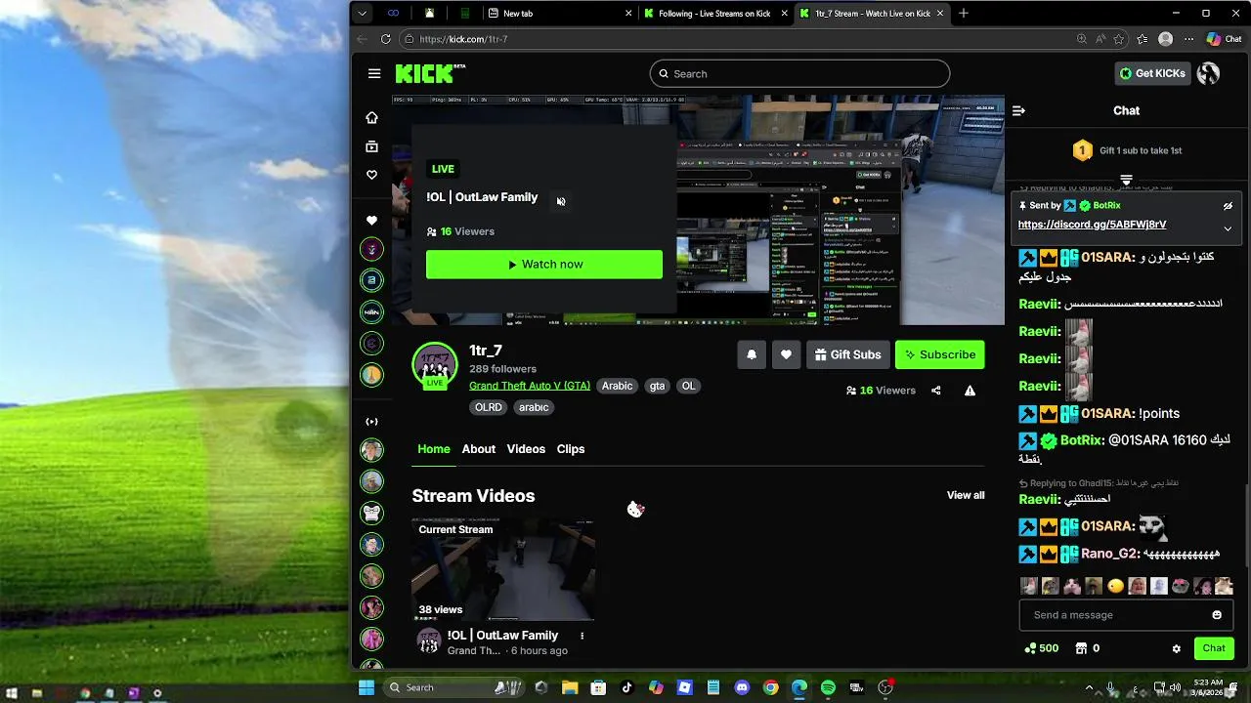Hide the pinned BotRix message
Viewport: 1251px width, 703px height.
point(1228,206)
